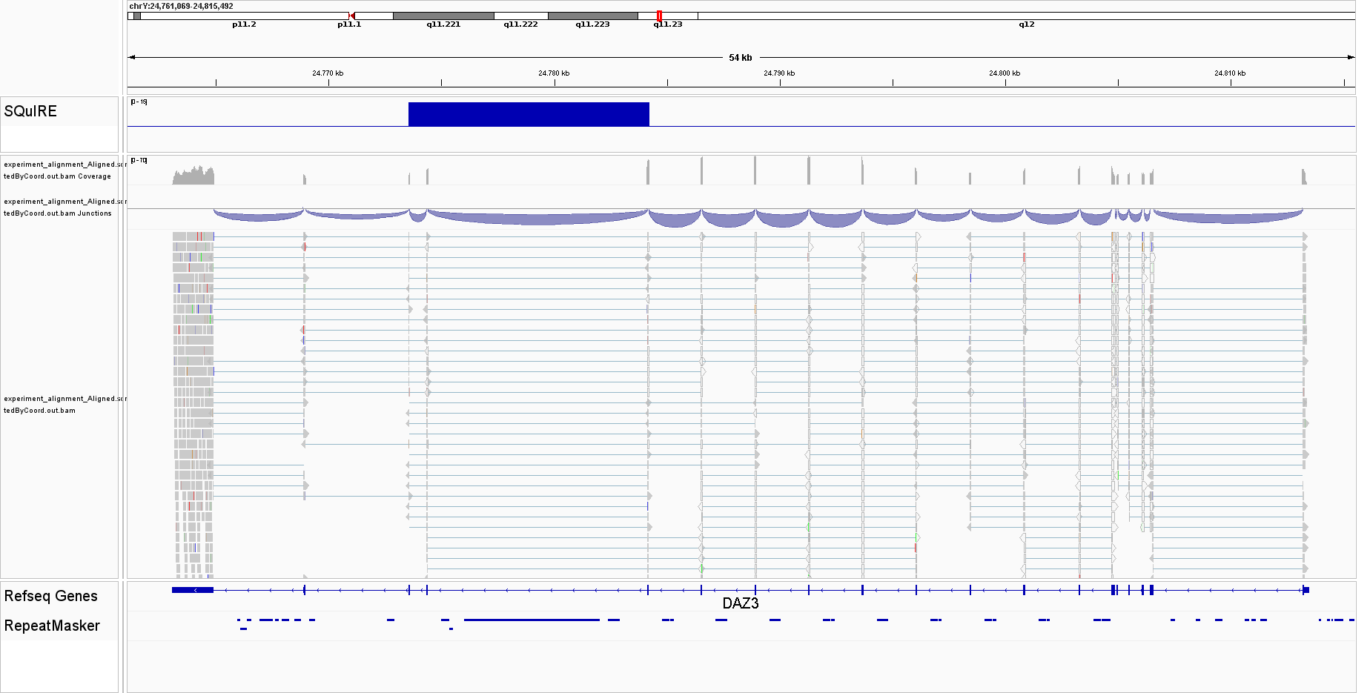Click the red current-region marker on the ideogram
This screenshot has height=693, width=1370.
click(x=659, y=16)
